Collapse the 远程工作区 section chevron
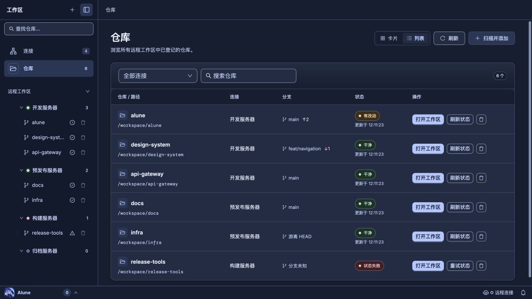Image resolution: width=532 pixels, height=299 pixels. [87, 91]
